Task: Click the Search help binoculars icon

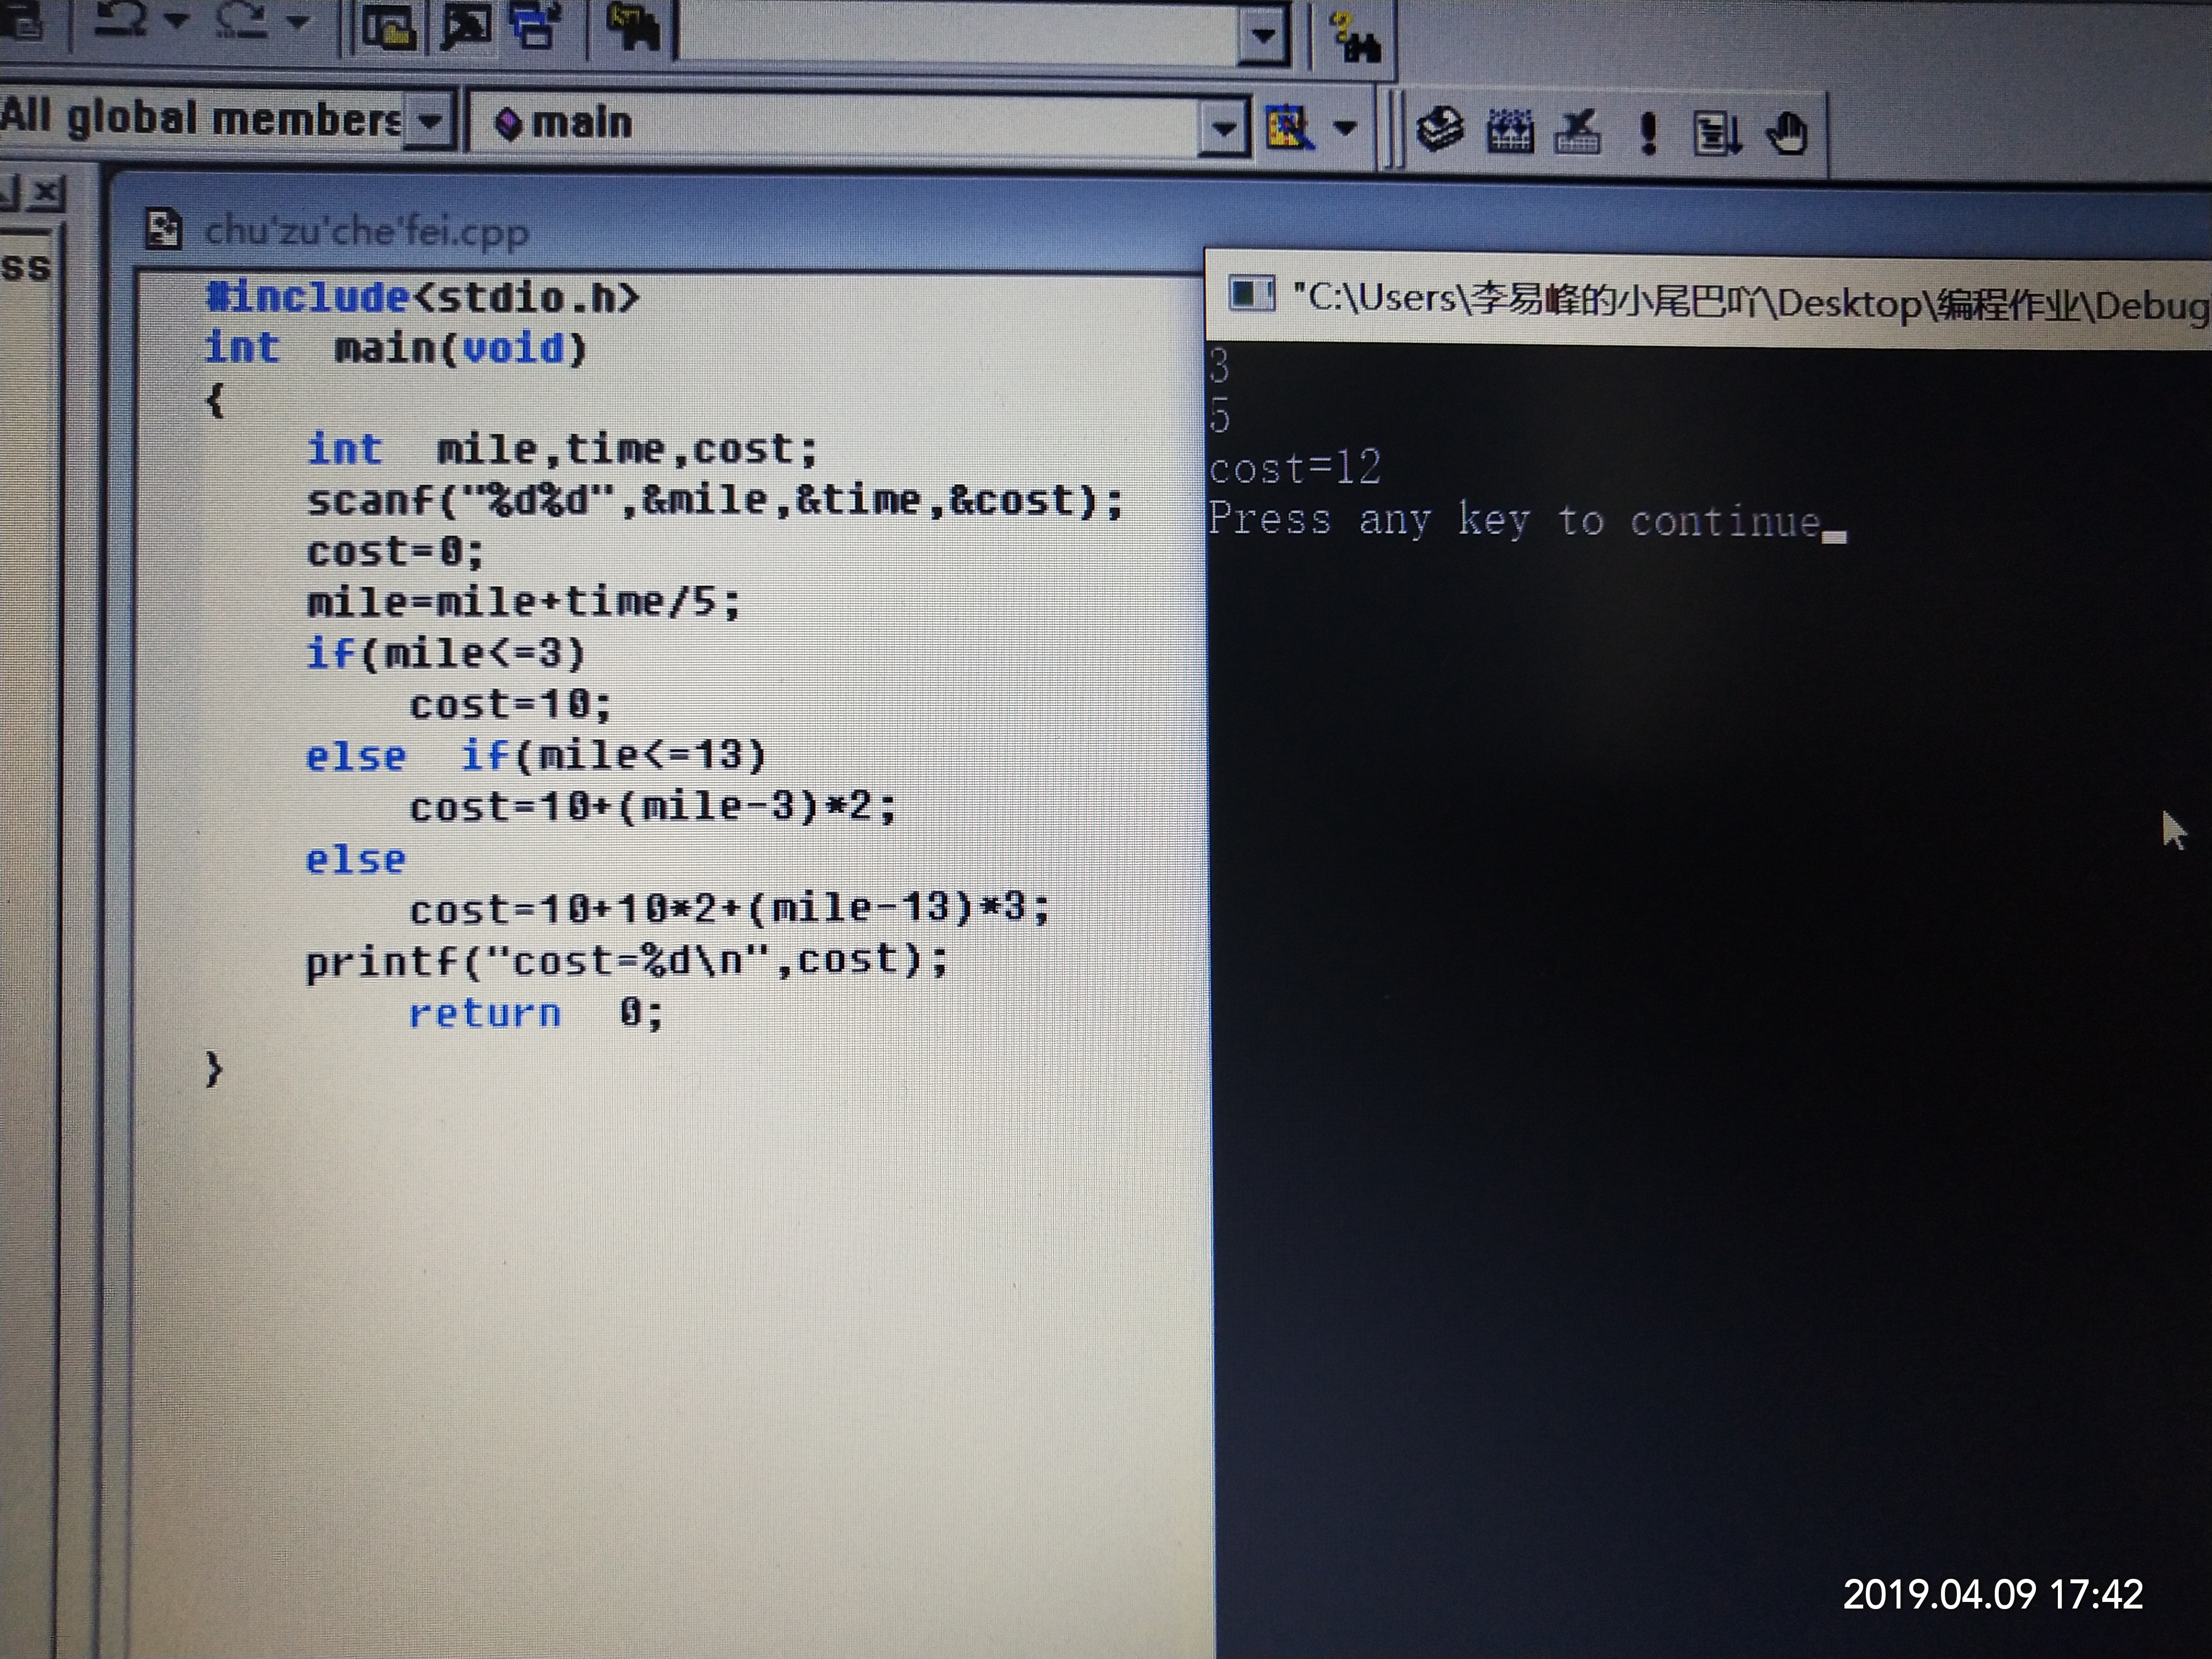Action: 1356,40
